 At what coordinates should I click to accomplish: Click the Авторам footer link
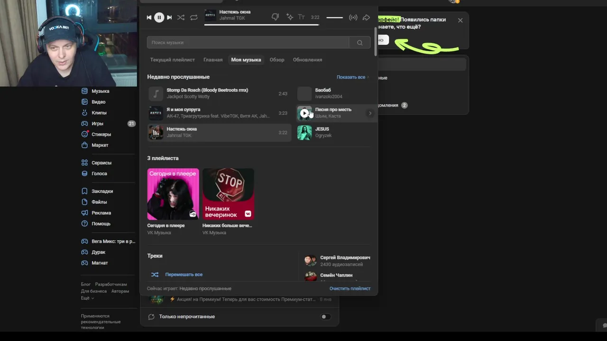[120, 291]
